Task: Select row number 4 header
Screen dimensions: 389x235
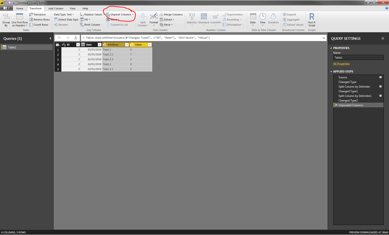Action: [x=58, y=64]
